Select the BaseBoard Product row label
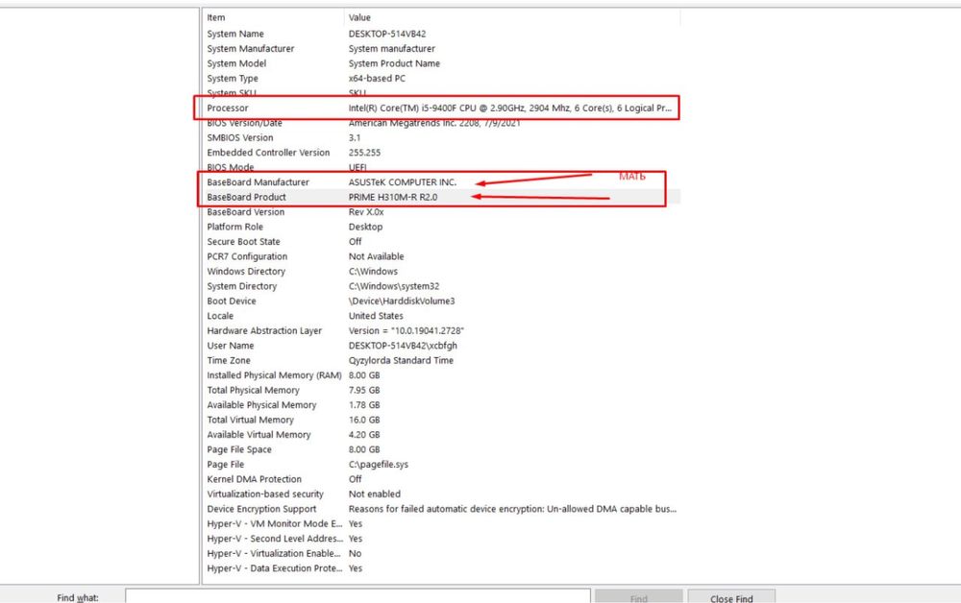This screenshot has width=961, height=603. (246, 197)
